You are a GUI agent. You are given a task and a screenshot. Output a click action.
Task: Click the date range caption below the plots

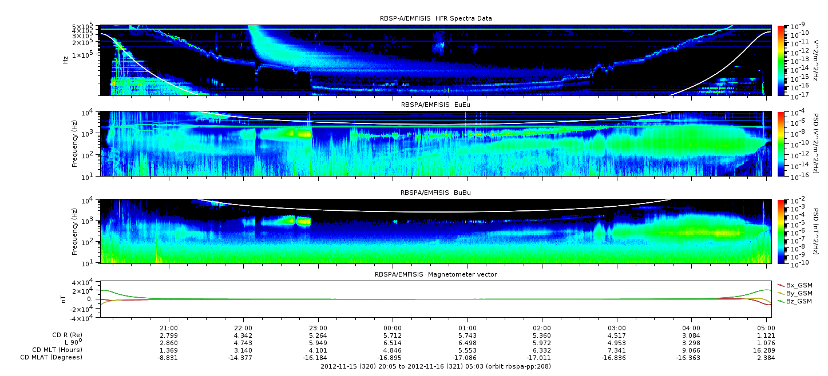pyautogui.click(x=435, y=366)
